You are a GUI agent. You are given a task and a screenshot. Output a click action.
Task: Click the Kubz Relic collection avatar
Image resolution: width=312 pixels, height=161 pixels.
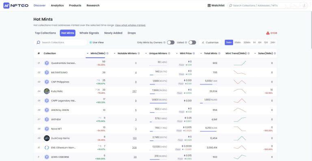[x=47, y=91]
